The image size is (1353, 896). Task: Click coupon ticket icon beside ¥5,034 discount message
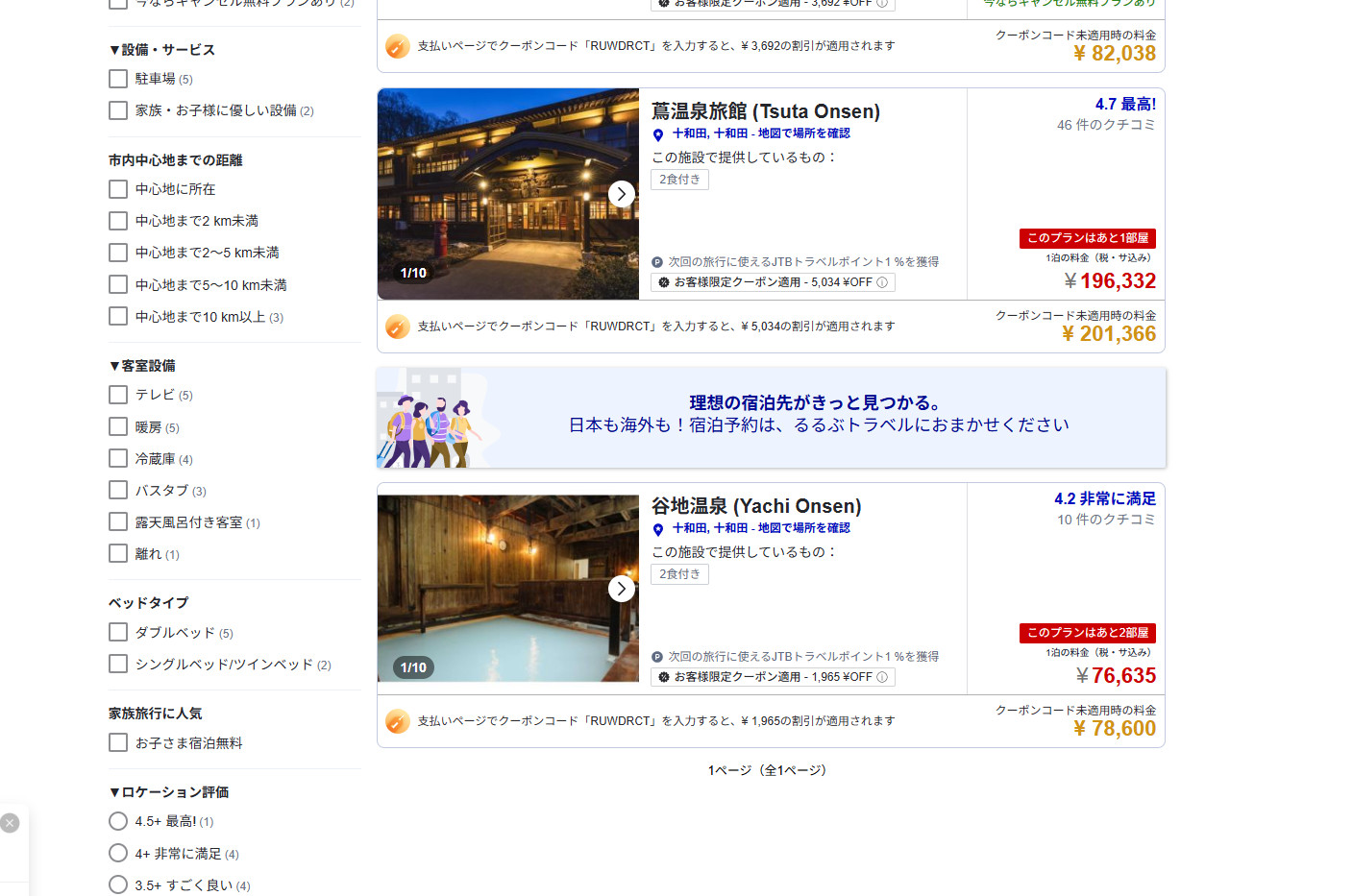(397, 327)
